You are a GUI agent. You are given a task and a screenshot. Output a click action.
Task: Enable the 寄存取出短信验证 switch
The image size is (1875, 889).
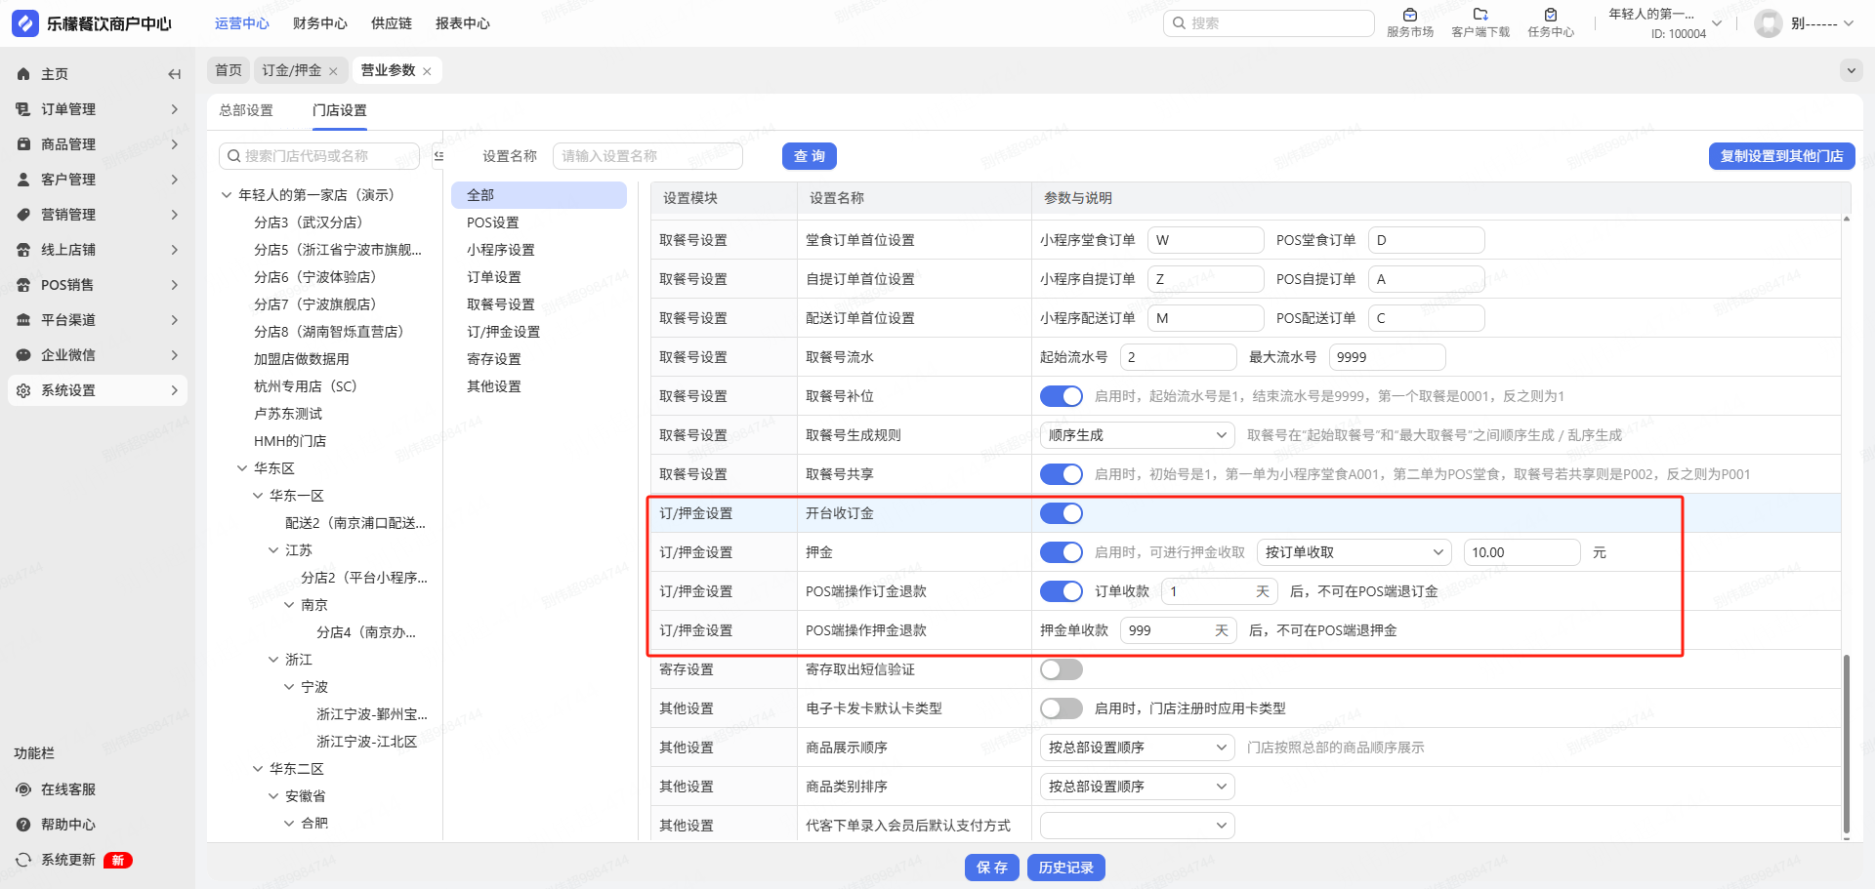1061,669
